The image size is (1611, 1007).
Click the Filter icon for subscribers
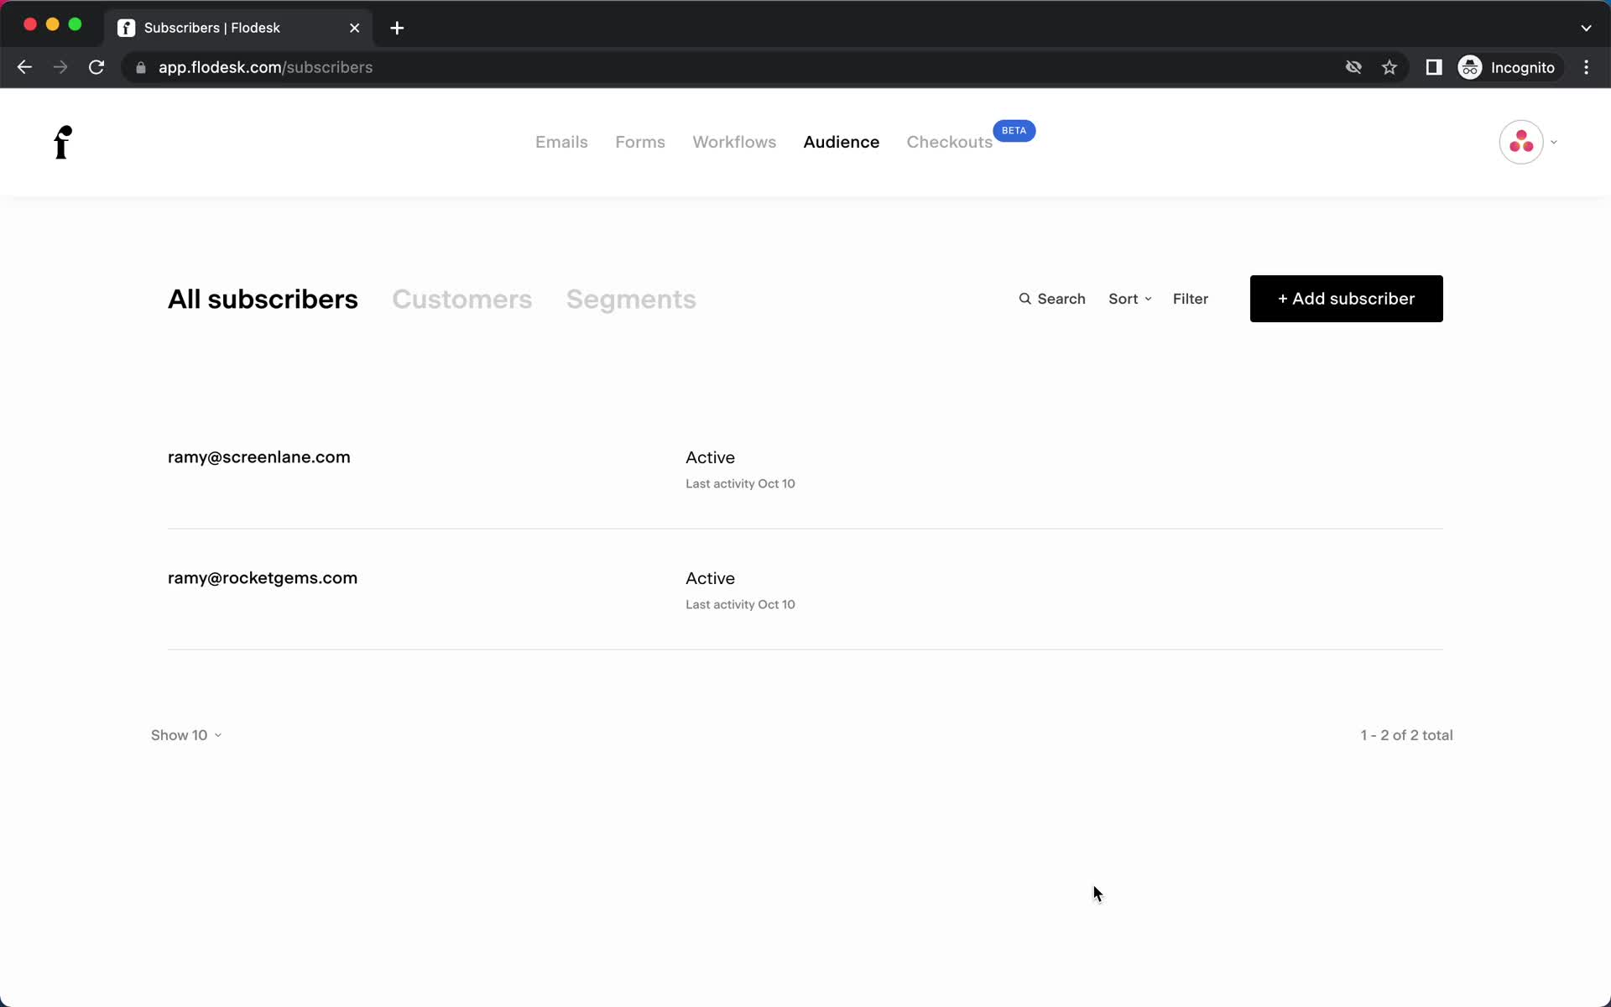[1191, 298]
